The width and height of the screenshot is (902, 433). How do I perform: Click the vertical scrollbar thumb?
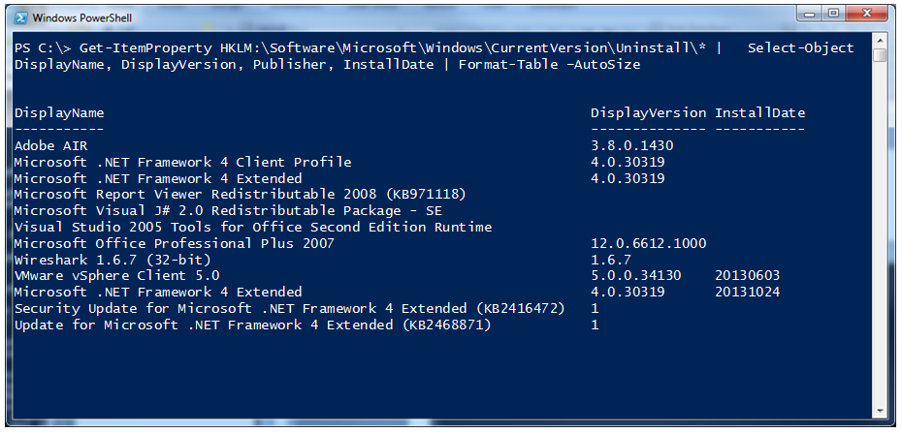pos(880,56)
